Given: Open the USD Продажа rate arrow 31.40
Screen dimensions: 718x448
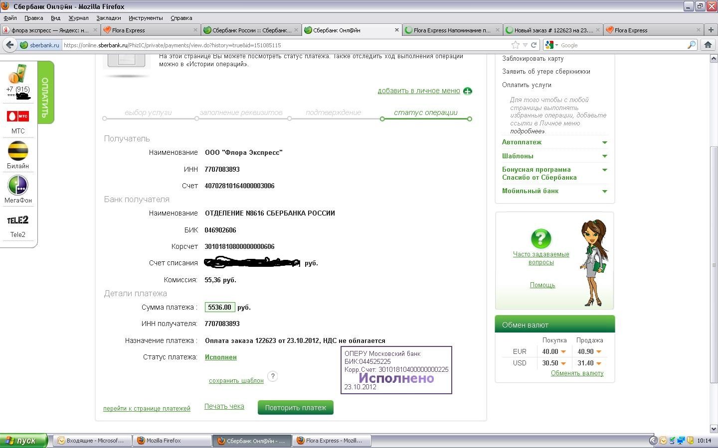Looking at the screenshot, I should click(599, 363).
